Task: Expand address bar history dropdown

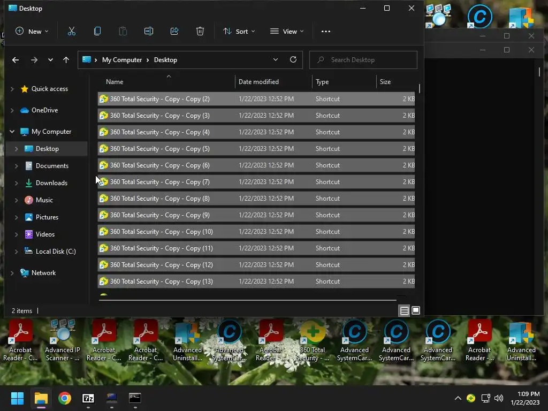Action: pos(276,60)
